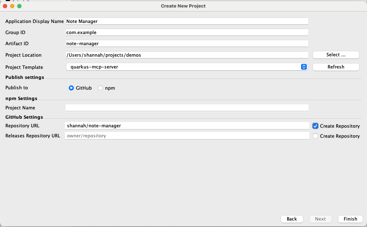Edit the Group ID field
367x227 pixels.
pyautogui.click(x=187, y=32)
